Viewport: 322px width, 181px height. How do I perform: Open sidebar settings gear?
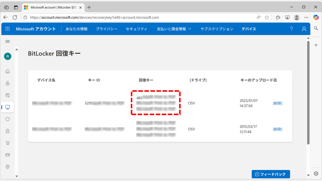pos(316,173)
